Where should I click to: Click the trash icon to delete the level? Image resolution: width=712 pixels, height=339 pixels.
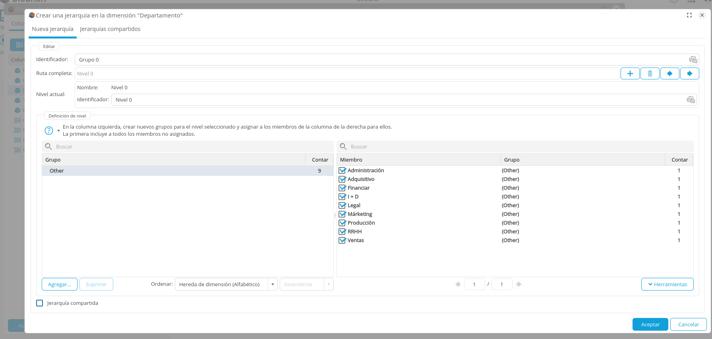650,73
